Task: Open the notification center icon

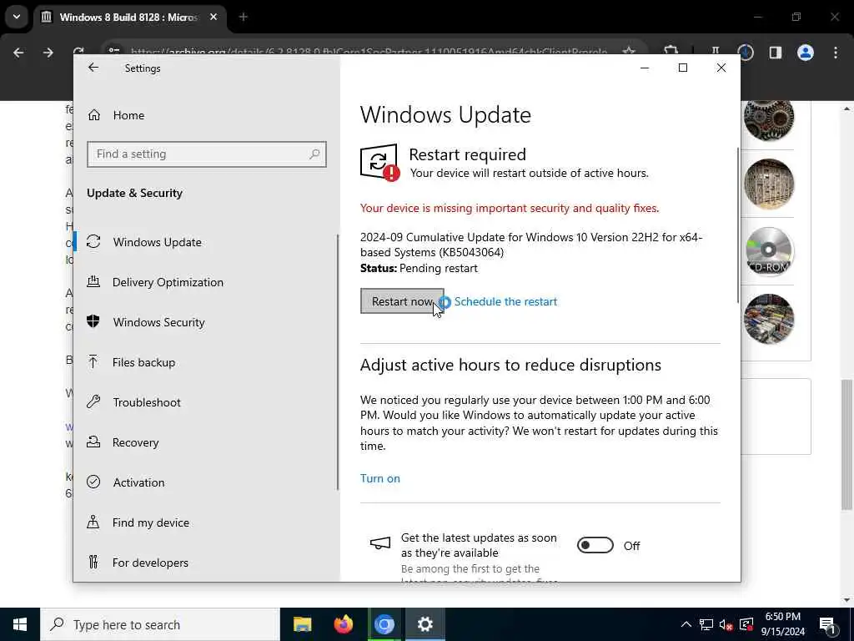Action: coord(828,624)
